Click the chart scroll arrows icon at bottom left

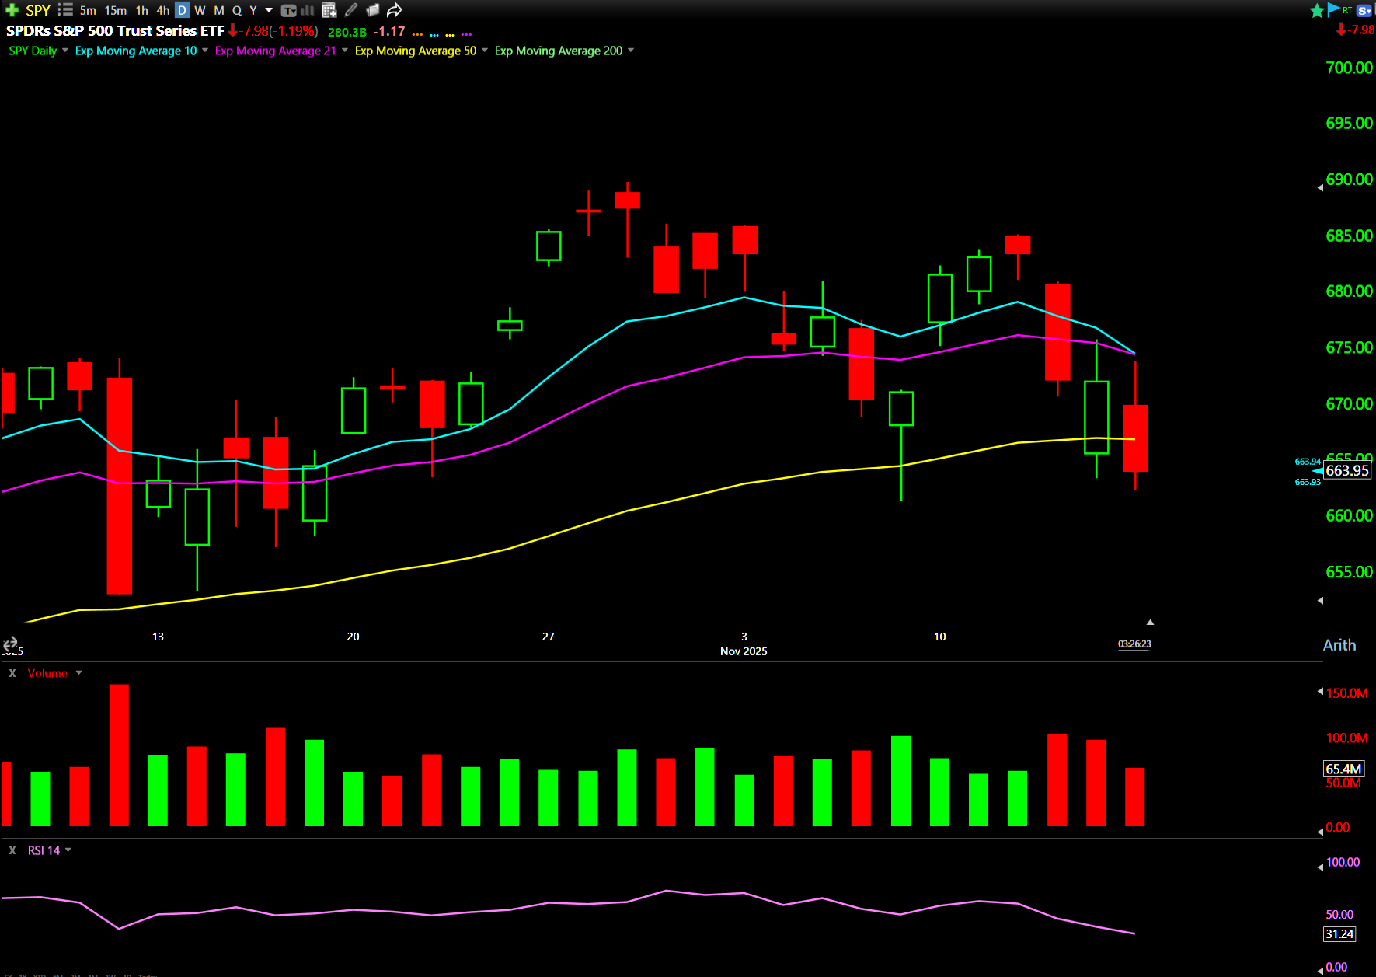tap(10, 644)
